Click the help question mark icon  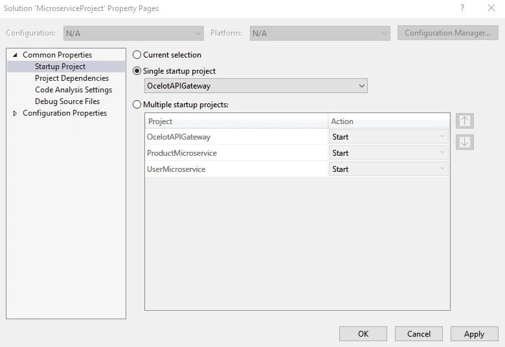462,8
